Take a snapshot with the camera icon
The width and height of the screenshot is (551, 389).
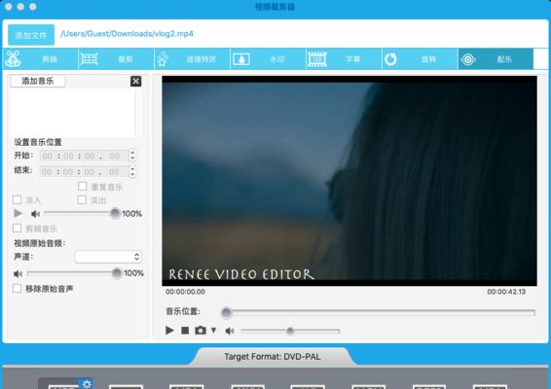click(201, 331)
